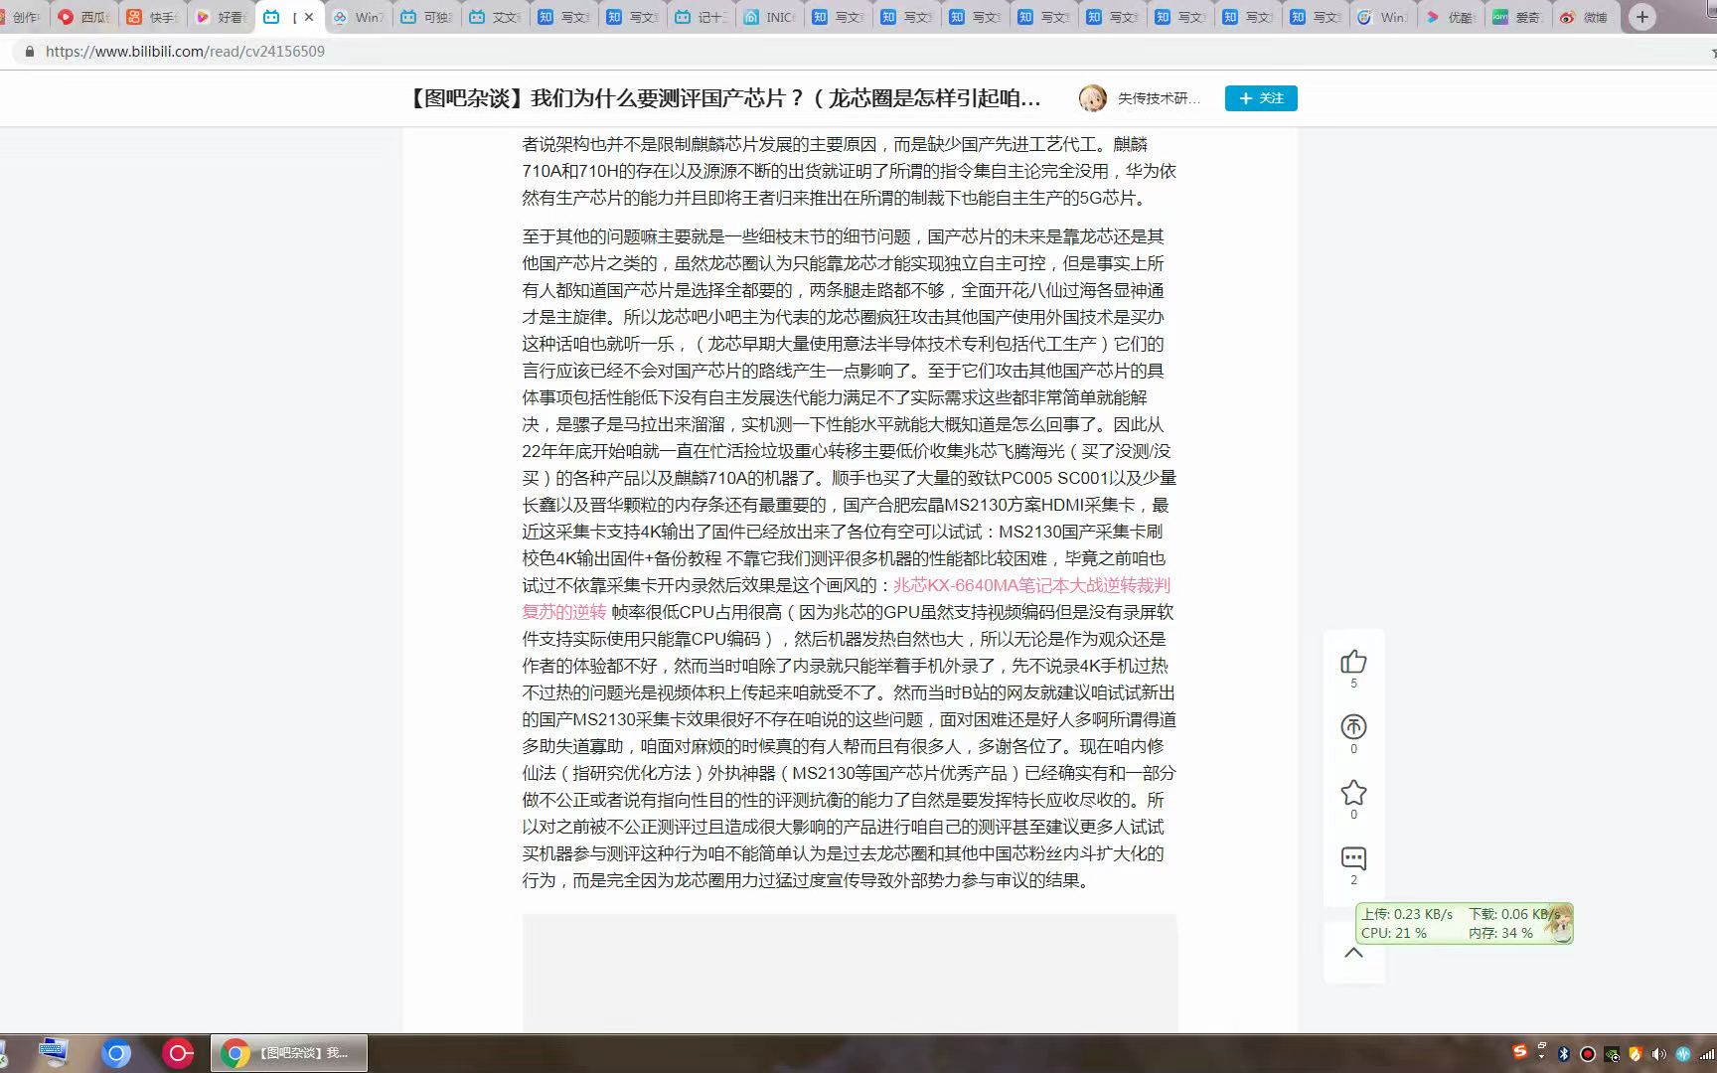This screenshot has width=1717, height=1073.
Task: Click the Sogou input method tray icon
Action: pos(1520,1052)
